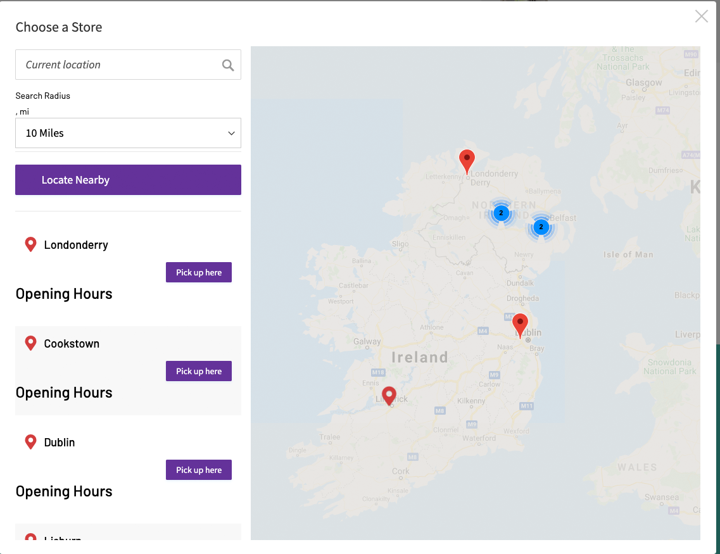Select the Cookstown store name
The width and height of the screenshot is (720, 554).
(x=72, y=344)
